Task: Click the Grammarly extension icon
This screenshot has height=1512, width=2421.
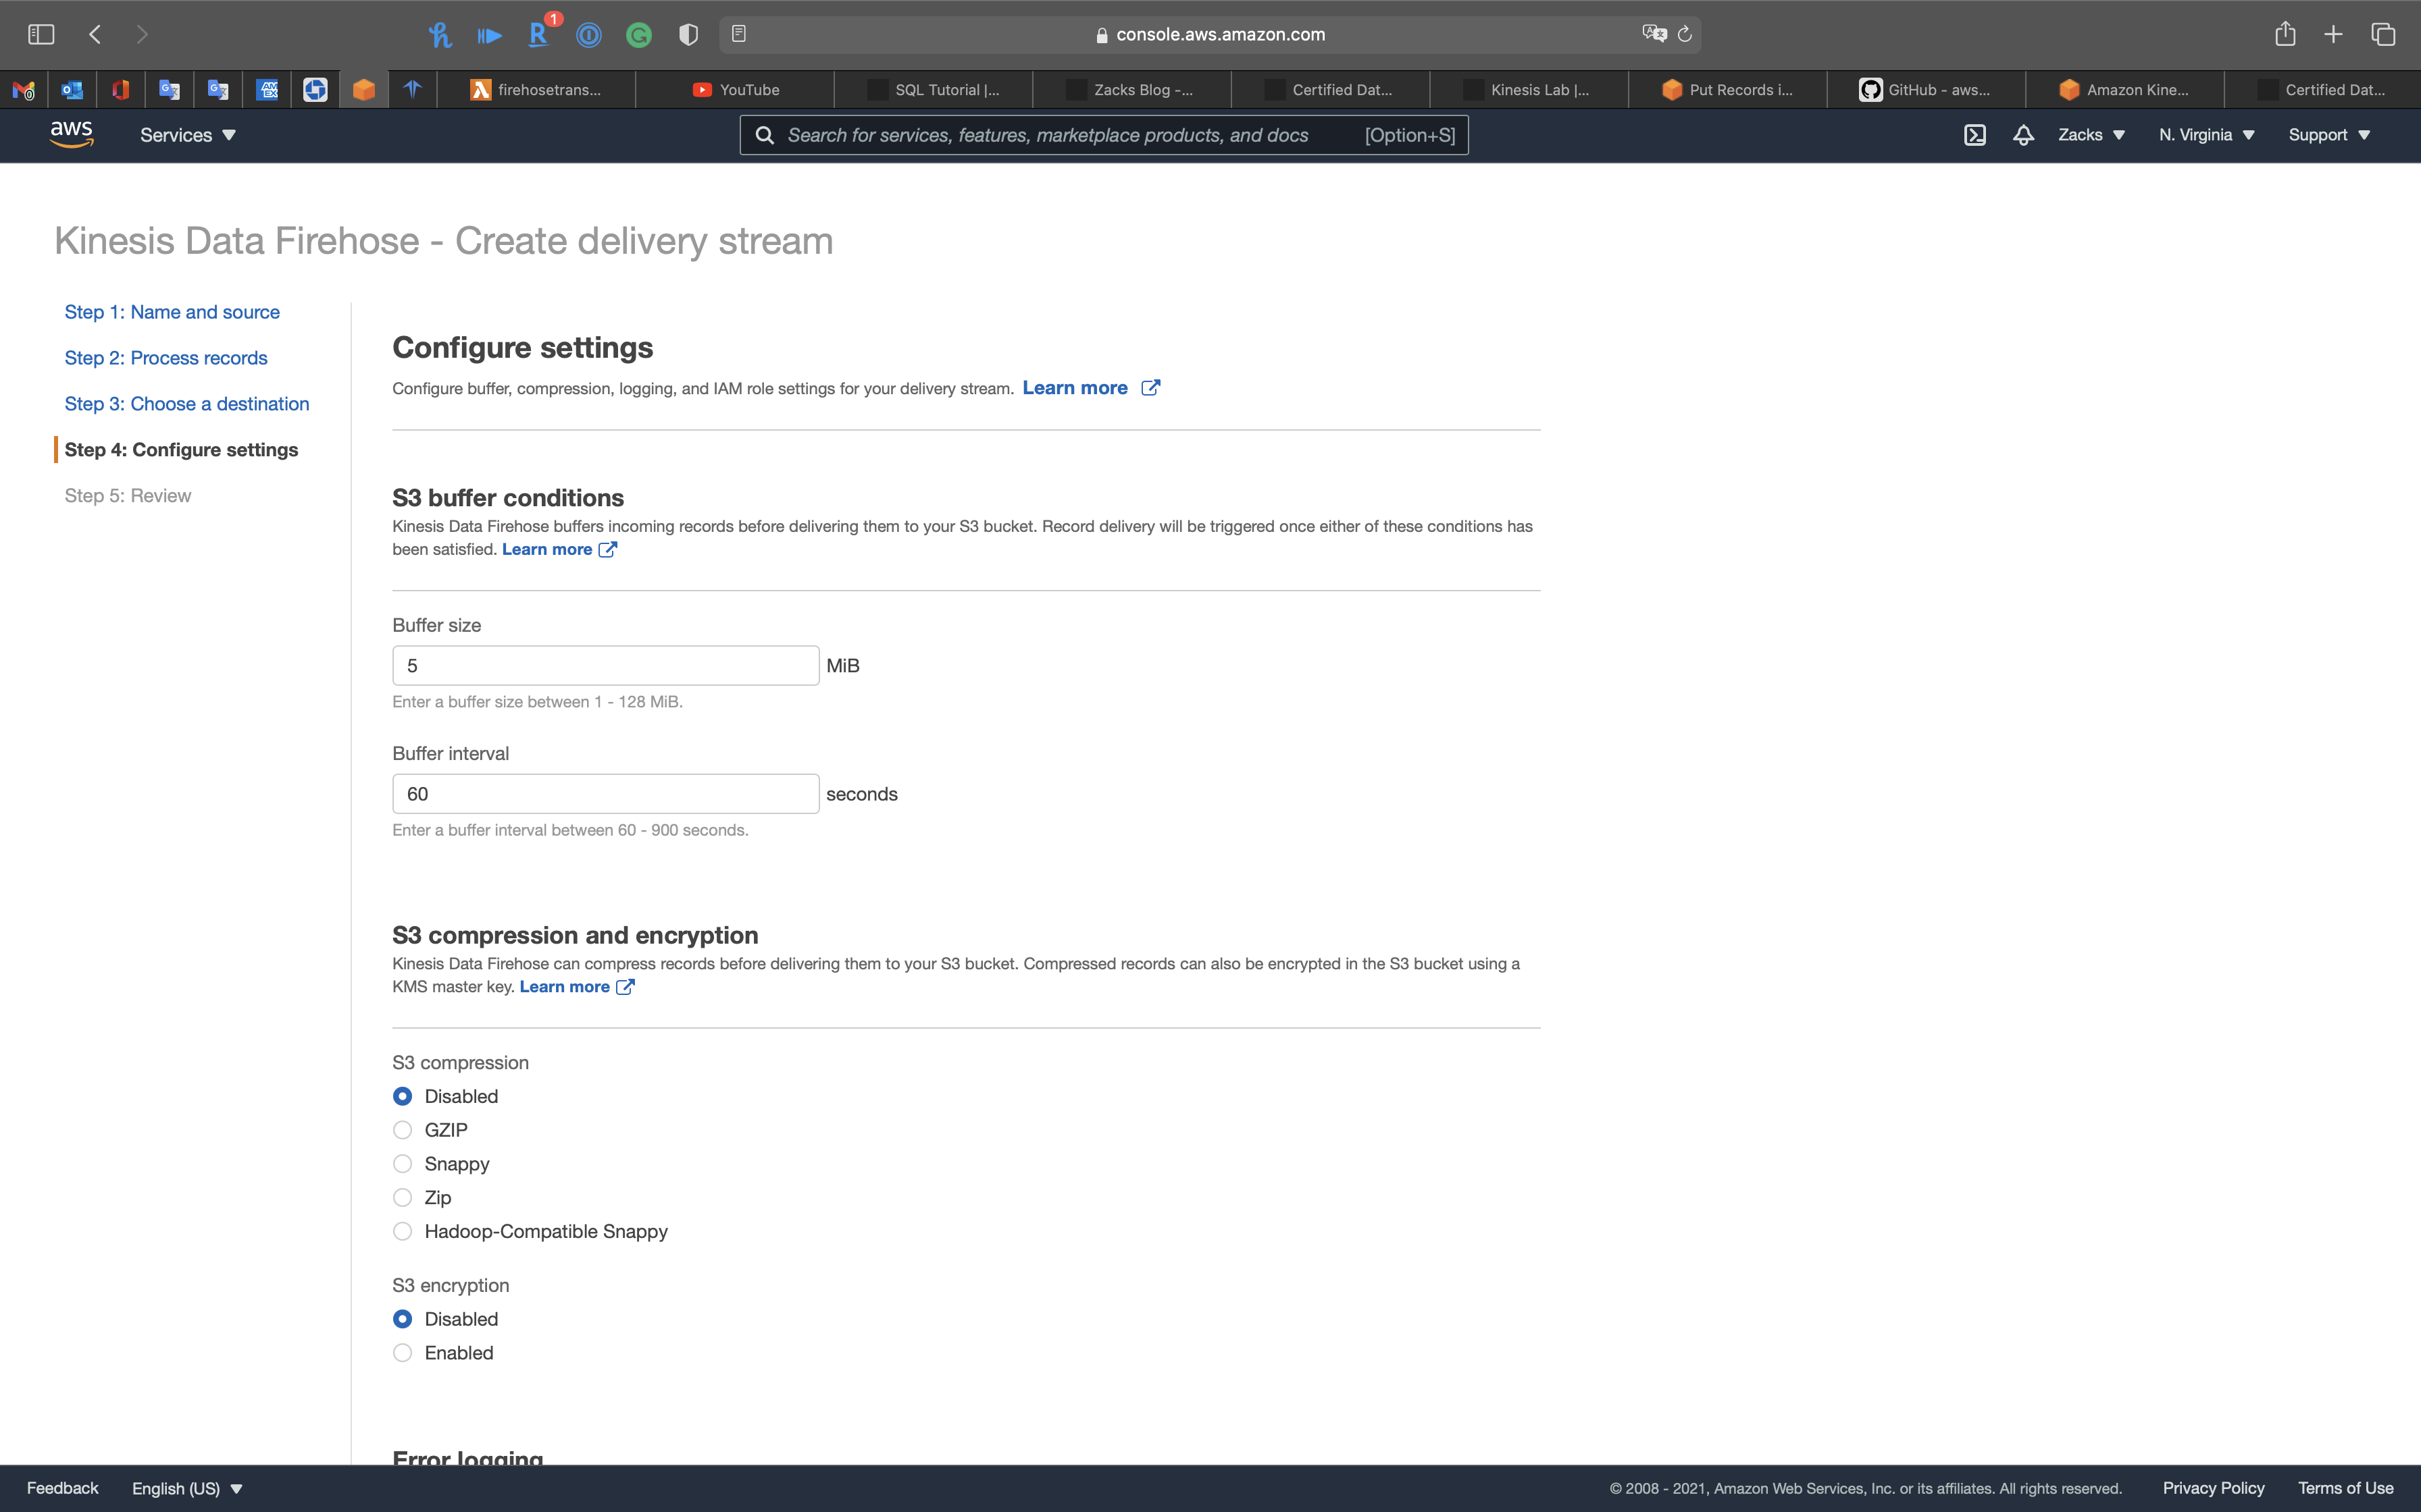Action: (638, 36)
